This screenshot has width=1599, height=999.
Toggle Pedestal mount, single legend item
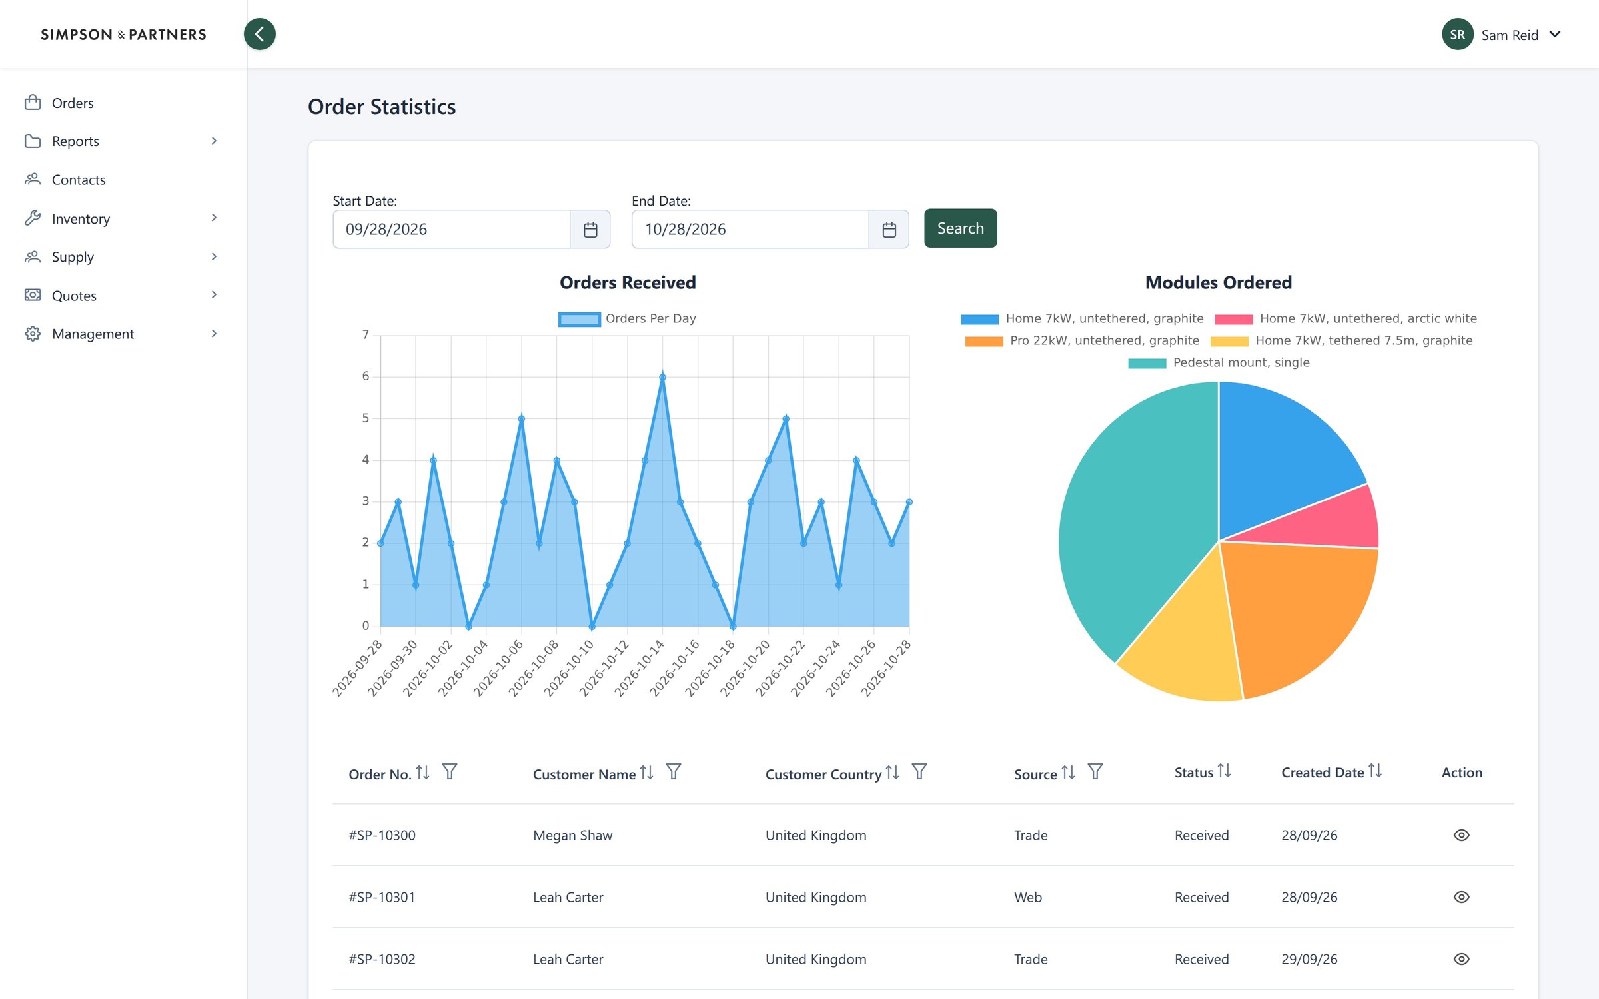coord(1219,363)
